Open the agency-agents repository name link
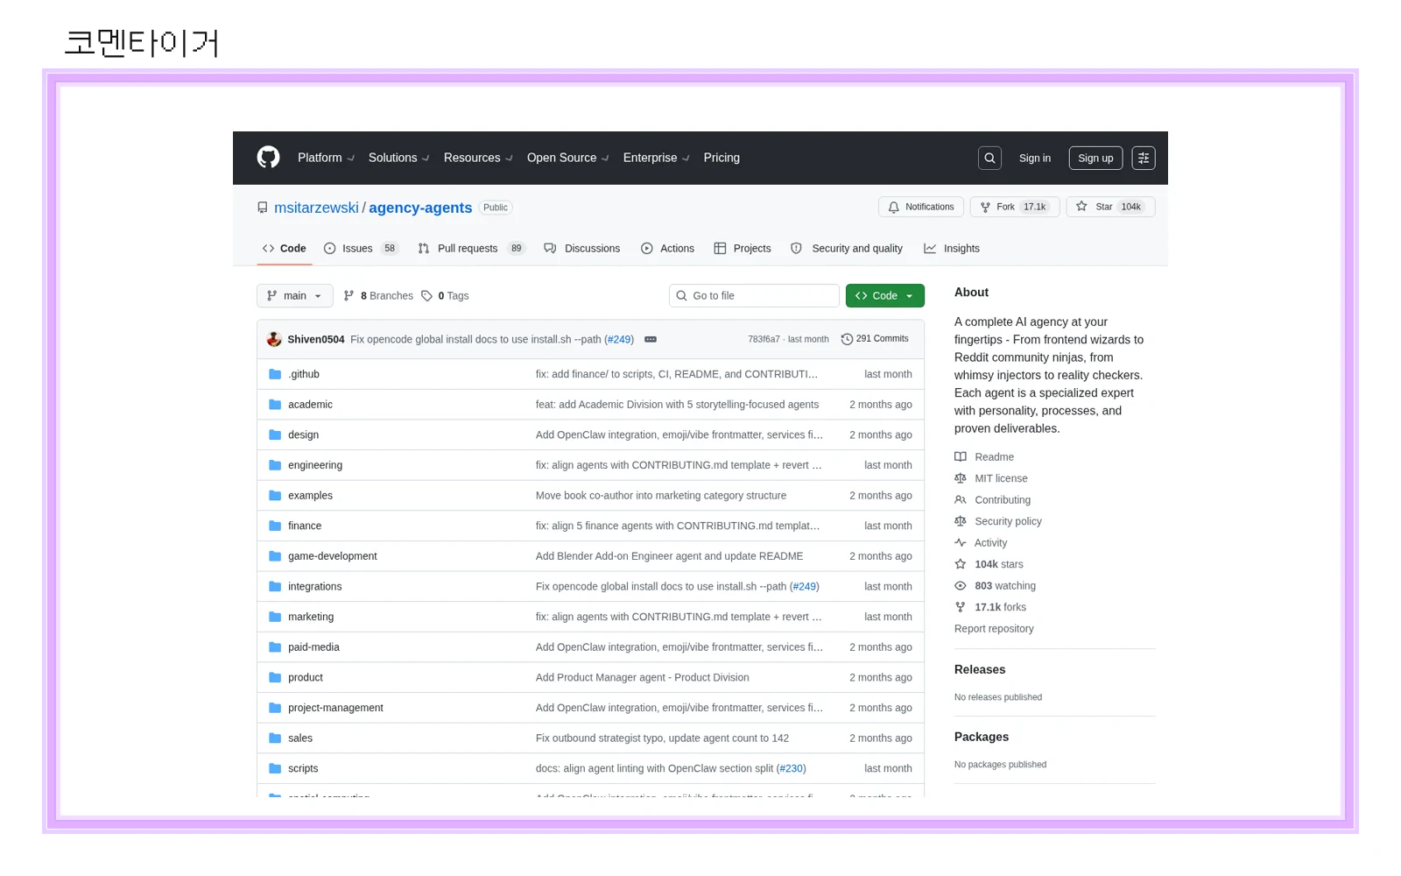 click(x=420, y=208)
